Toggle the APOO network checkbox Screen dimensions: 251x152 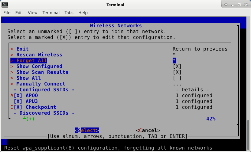pos(18,96)
